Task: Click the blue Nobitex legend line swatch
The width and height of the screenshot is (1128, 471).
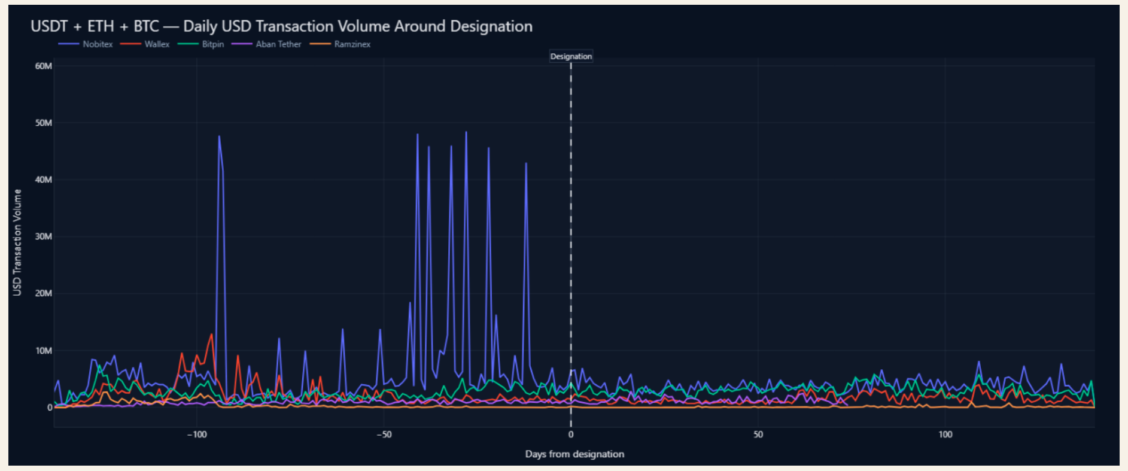Action: tap(69, 44)
